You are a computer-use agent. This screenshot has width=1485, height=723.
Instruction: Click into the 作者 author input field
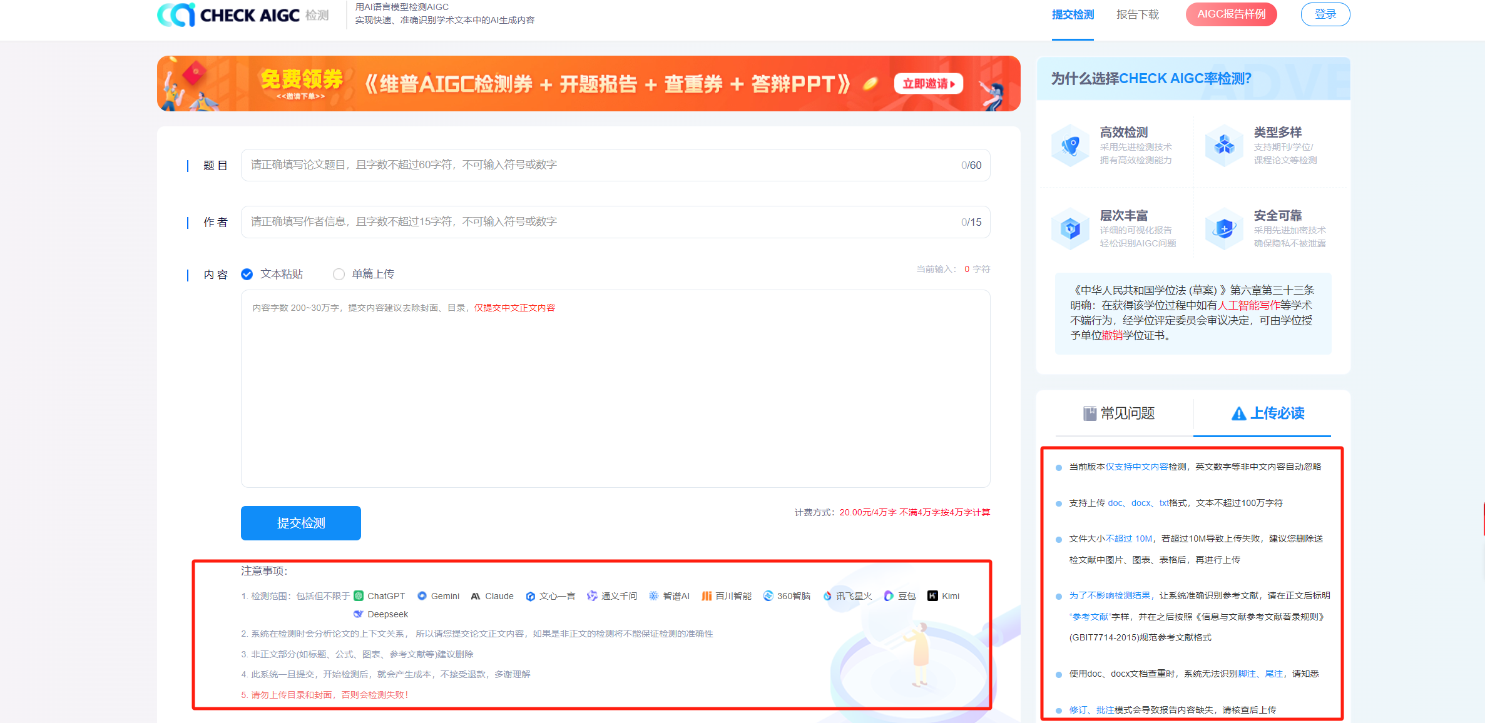[x=601, y=222]
